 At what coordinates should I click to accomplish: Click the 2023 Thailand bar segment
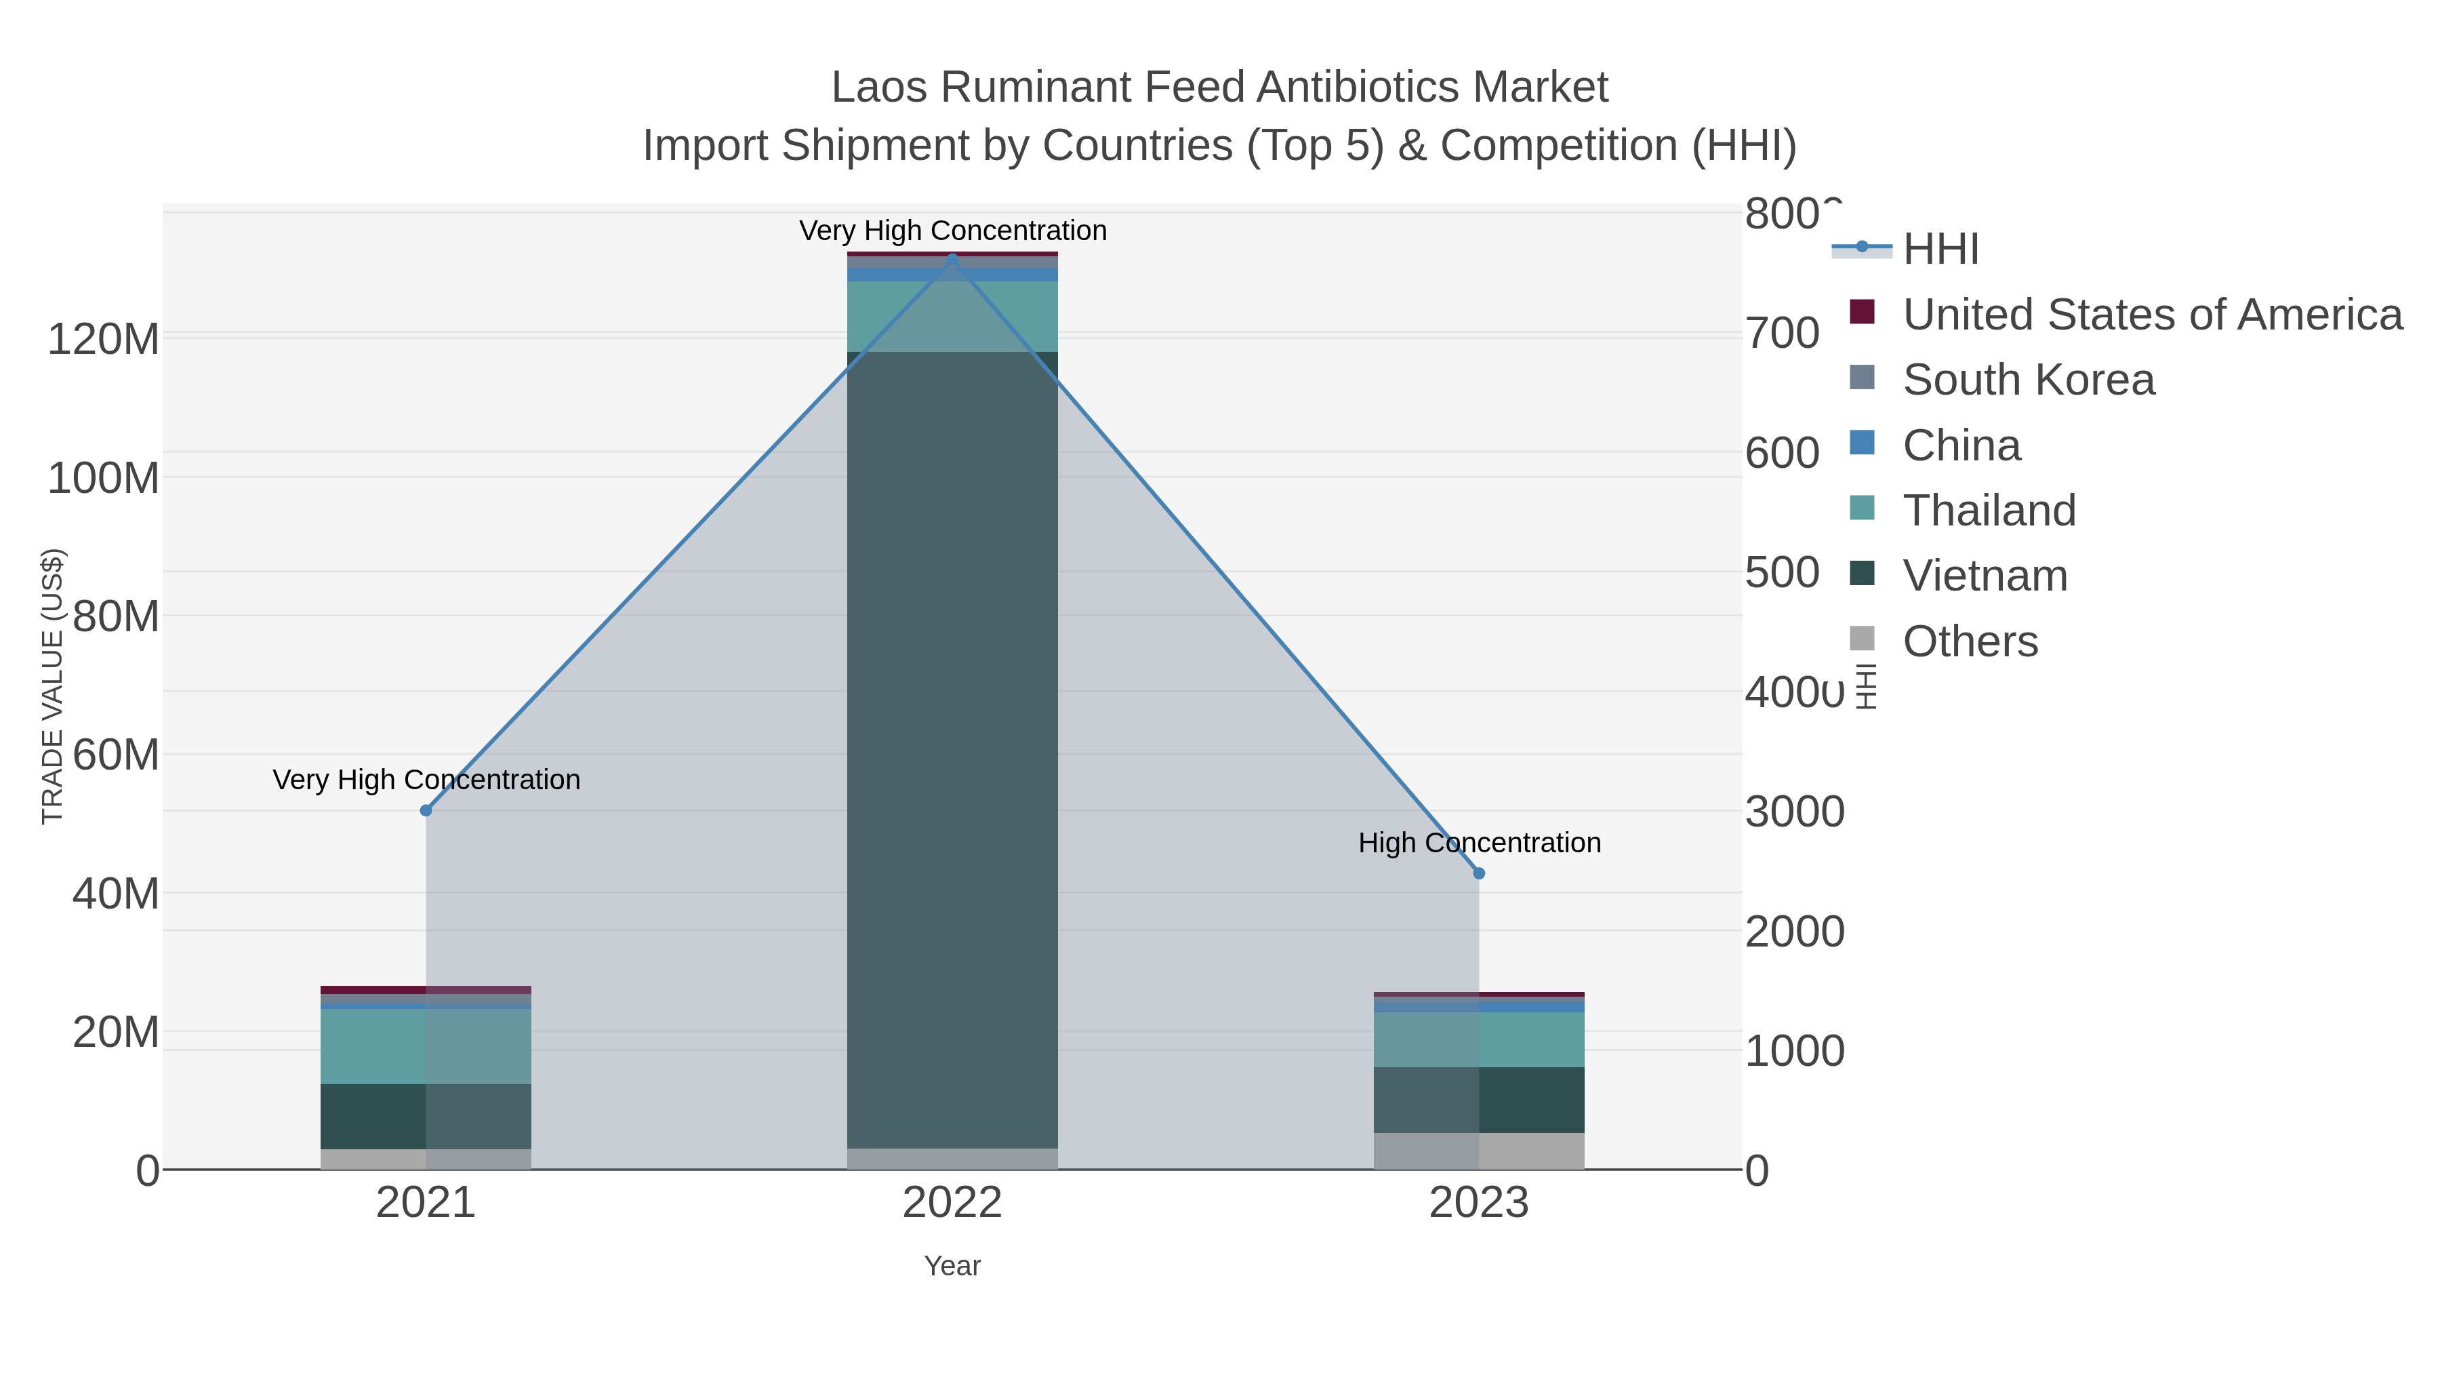[x=1480, y=1040]
